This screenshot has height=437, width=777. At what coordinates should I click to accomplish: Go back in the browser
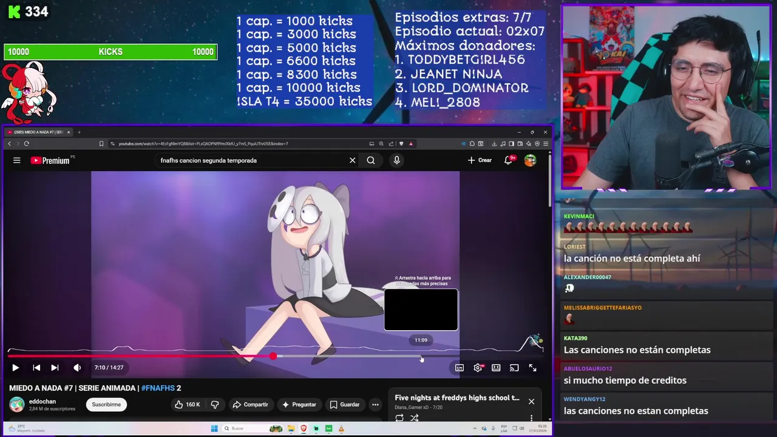[x=9, y=144]
